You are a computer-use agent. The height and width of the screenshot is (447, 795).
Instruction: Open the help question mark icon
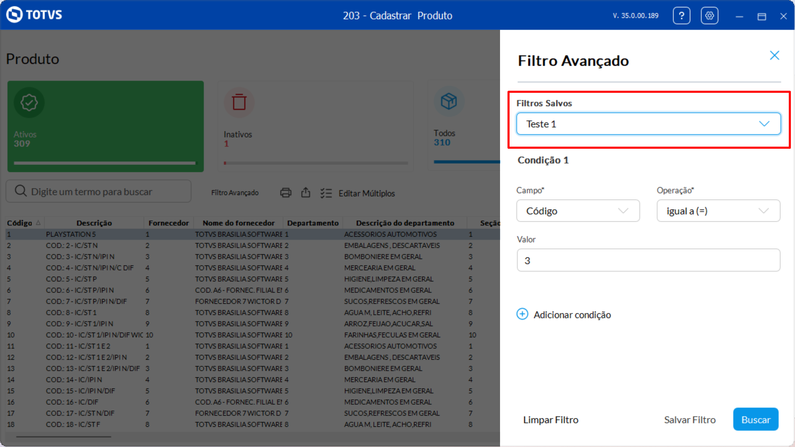click(x=681, y=16)
